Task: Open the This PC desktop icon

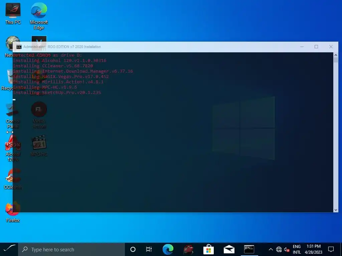Action: coord(13,13)
